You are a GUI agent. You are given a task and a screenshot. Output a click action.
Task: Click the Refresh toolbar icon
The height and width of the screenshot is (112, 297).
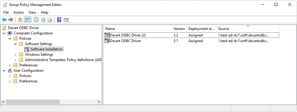43,20
